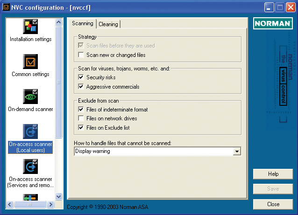The image size is (298, 215).
Task: Click the sidebar vertical scrollbar thumb
Action: 59,83
